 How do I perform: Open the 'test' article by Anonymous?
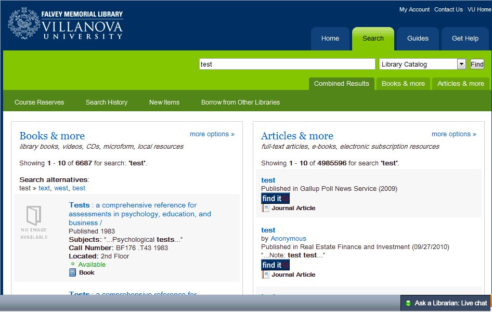(x=268, y=230)
